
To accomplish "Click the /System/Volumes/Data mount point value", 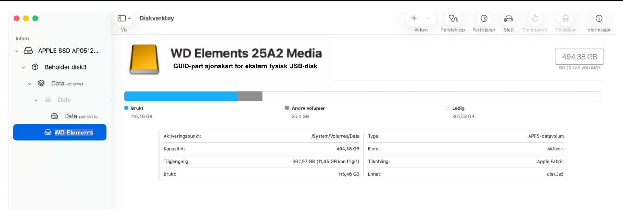I will click(335, 136).
